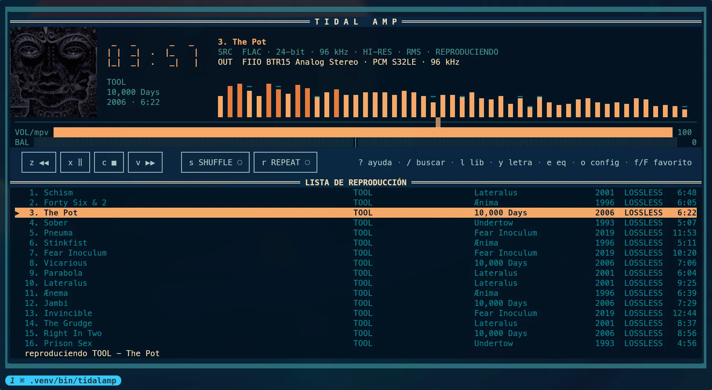Screen dimensions: 712x390
Task: Select track 2. Forty Six & 2
Action: pyautogui.click(x=356, y=203)
